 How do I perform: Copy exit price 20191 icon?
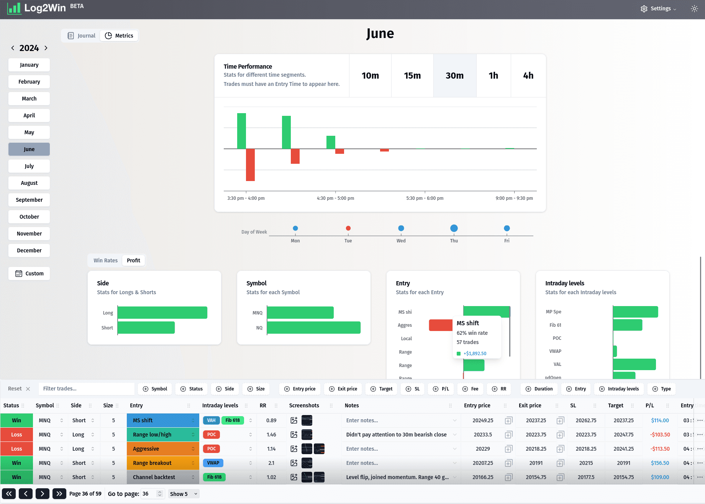coord(560,463)
